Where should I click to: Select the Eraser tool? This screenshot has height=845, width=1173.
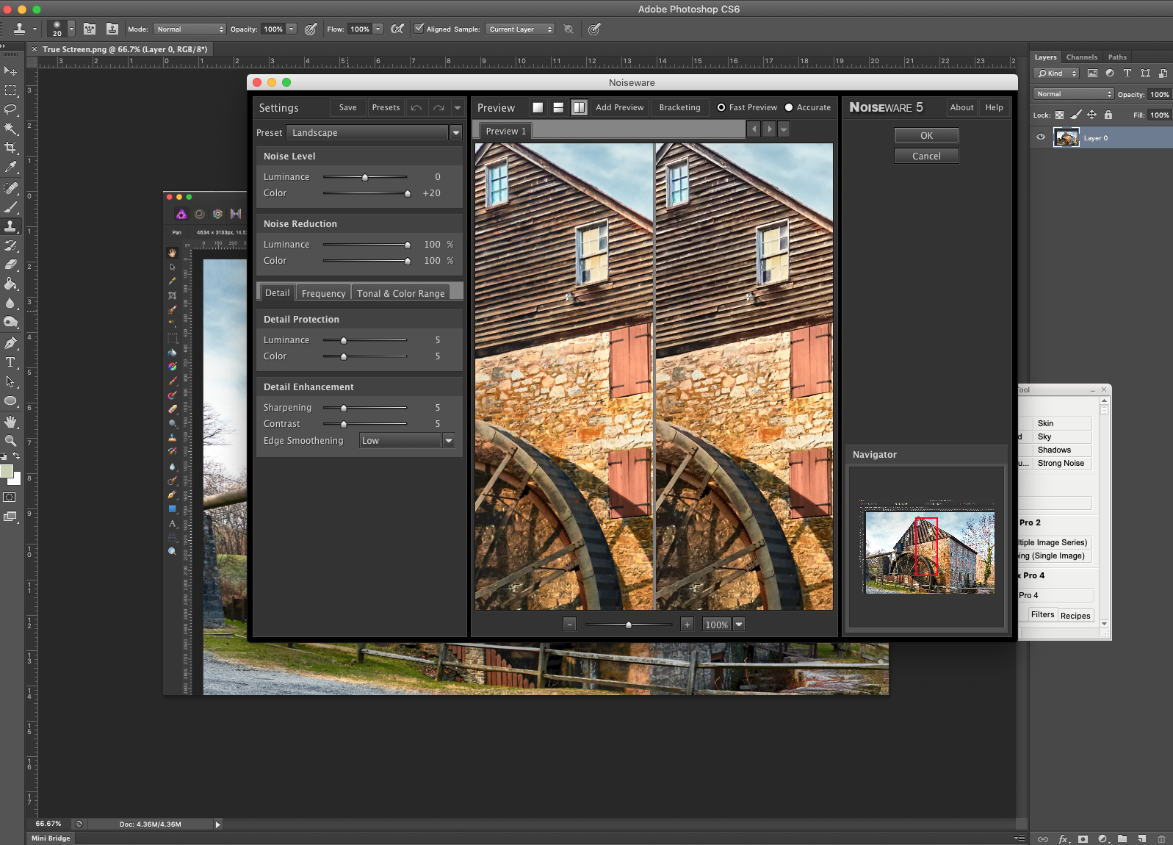coord(10,265)
